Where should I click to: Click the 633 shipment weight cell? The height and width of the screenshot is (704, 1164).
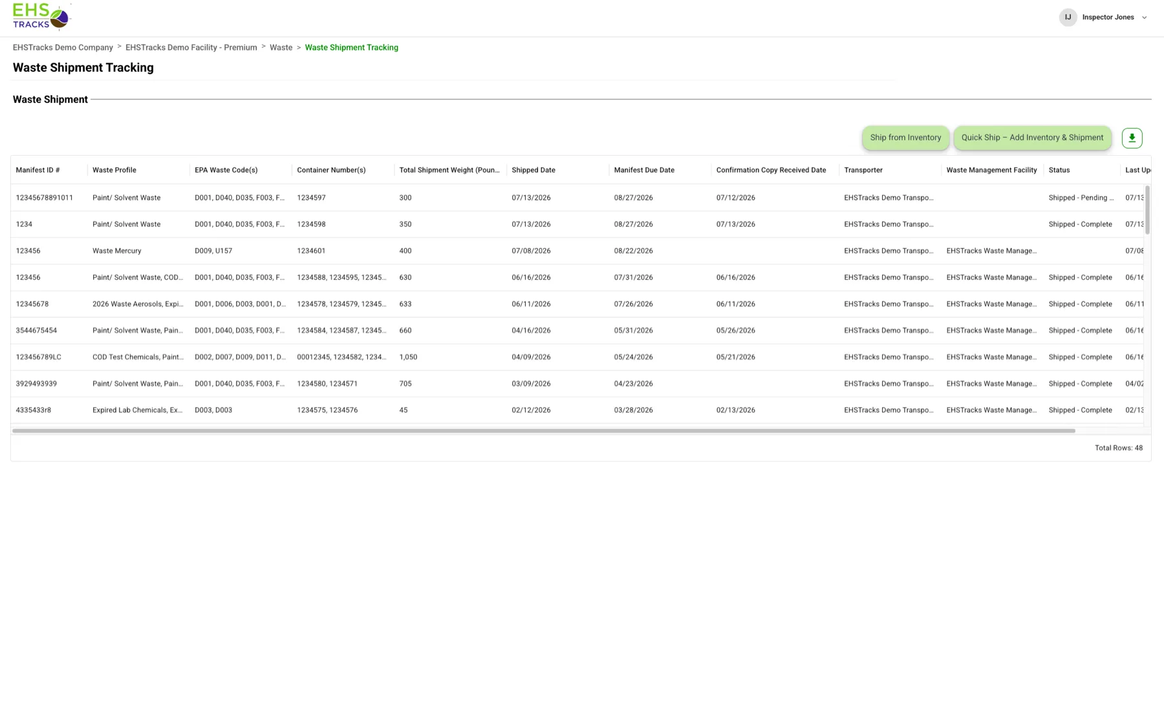450,304
